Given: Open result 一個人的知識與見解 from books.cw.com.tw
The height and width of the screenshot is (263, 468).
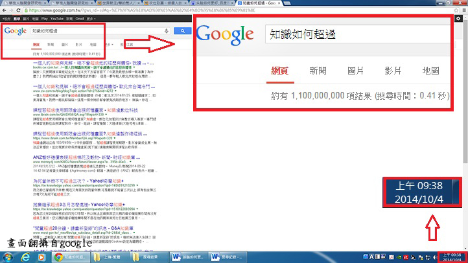Looking at the screenshot, I should 93,63.
